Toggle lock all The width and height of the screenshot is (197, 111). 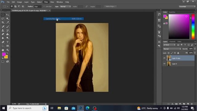click(178, 53)
